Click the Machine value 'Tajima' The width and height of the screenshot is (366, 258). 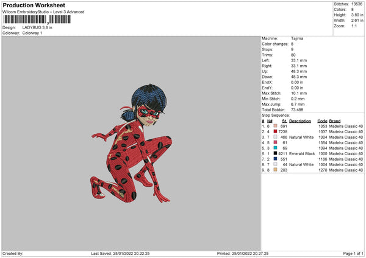297,38
